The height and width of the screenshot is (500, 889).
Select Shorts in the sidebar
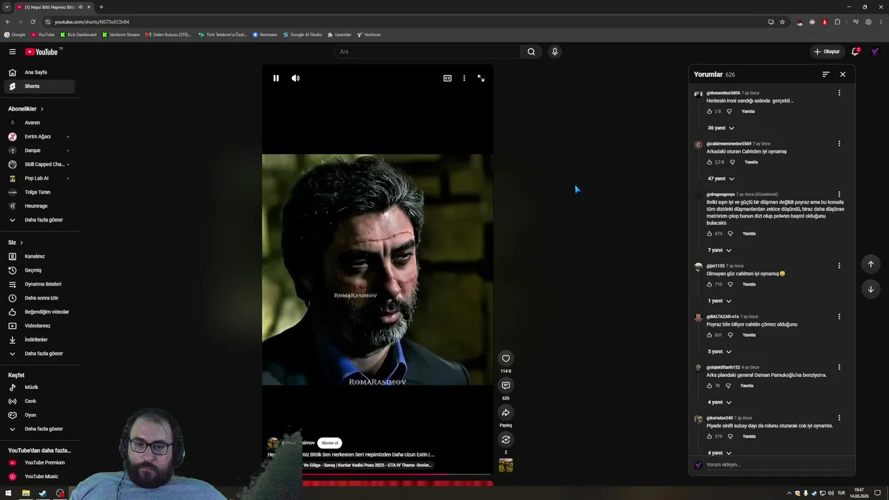pyautogui.click(x=40, y=86)
